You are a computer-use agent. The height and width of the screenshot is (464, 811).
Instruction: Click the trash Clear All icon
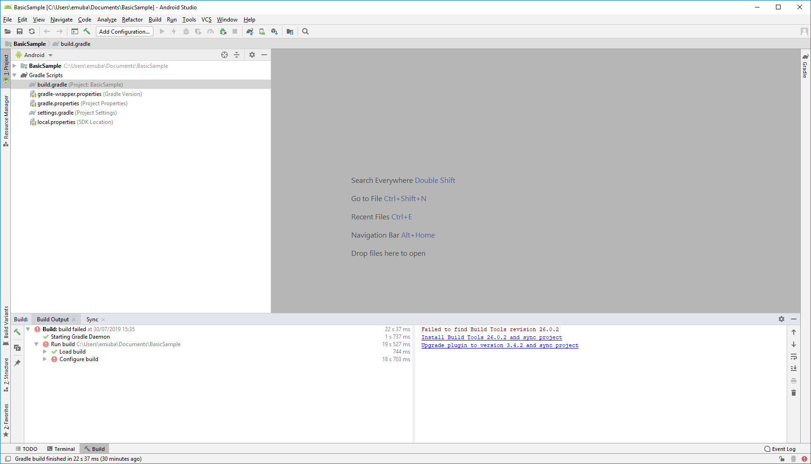(x=794, y=393)
